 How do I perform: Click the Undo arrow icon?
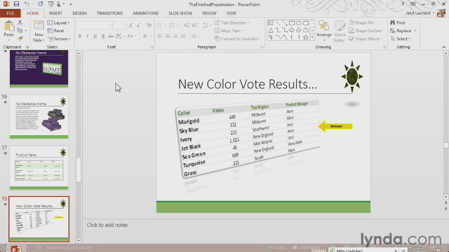click(x=26, y=4)
